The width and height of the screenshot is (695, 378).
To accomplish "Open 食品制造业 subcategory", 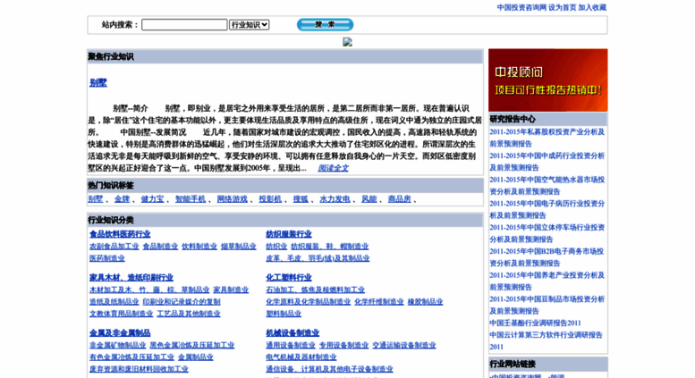I will click(x=160, y=247).
